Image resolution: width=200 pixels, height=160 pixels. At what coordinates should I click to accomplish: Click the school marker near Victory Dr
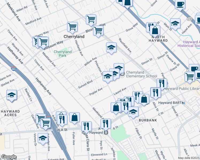pyautogui.click(x=43, y=138)
